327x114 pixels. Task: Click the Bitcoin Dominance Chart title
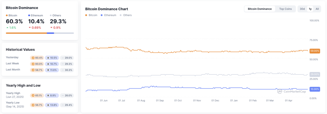click(107, 9)
